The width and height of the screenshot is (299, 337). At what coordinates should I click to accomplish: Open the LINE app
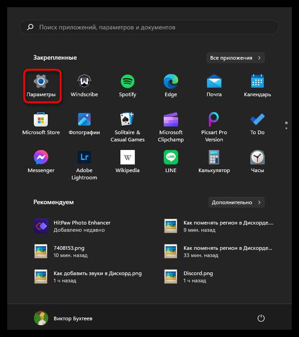click(x=171, y=162)
